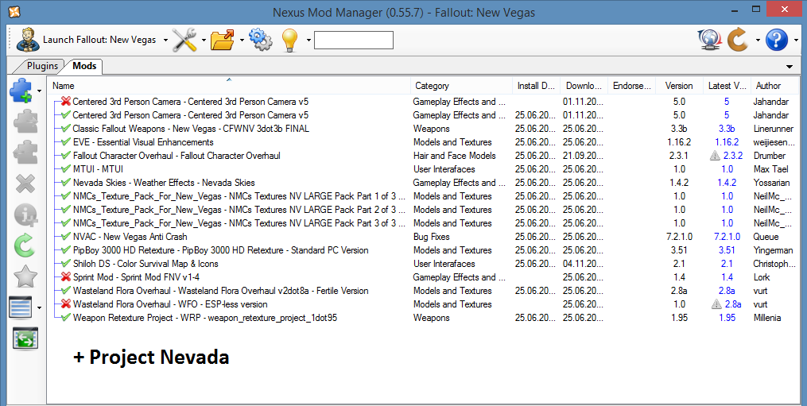Click the Nexus Mod Manager title bar logo

click(15, 10)
